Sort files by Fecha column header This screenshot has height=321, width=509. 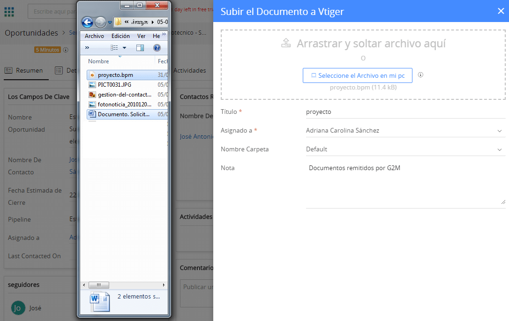pyautogui.click(x=162, y=61)
